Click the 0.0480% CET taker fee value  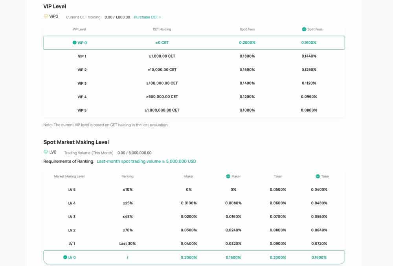tap(319, 203)
